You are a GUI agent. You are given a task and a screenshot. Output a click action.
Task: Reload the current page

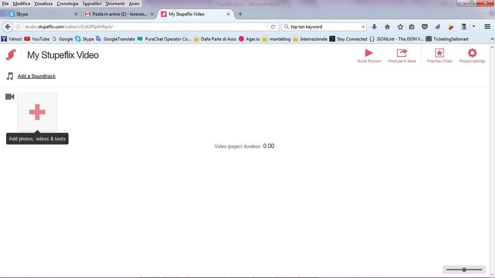[x=273, y=27]
